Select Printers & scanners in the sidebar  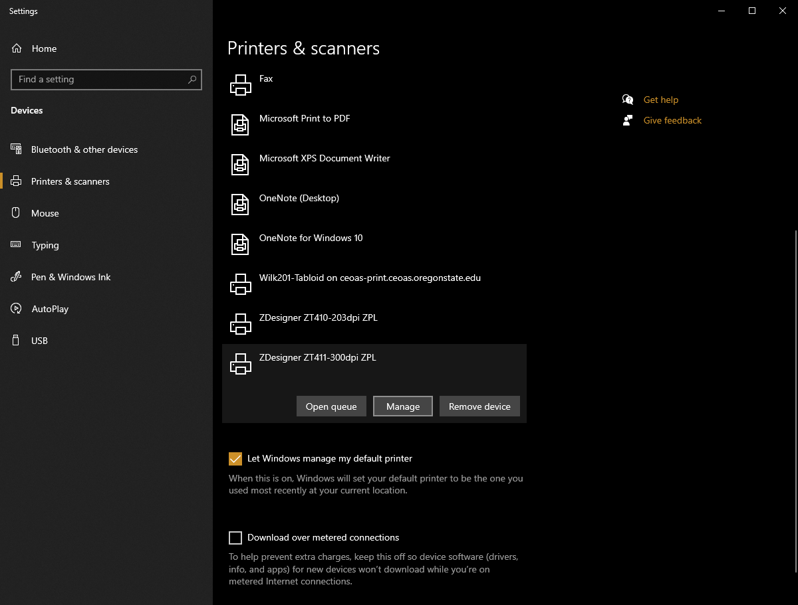[x=70, y=181]
